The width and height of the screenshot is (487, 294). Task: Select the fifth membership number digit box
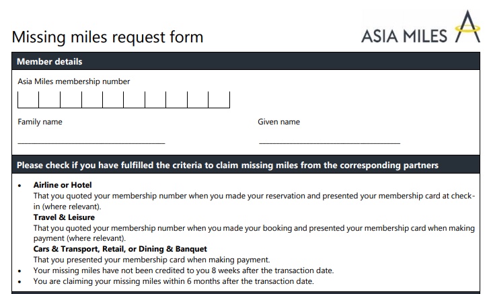click(x=113, y=100)
